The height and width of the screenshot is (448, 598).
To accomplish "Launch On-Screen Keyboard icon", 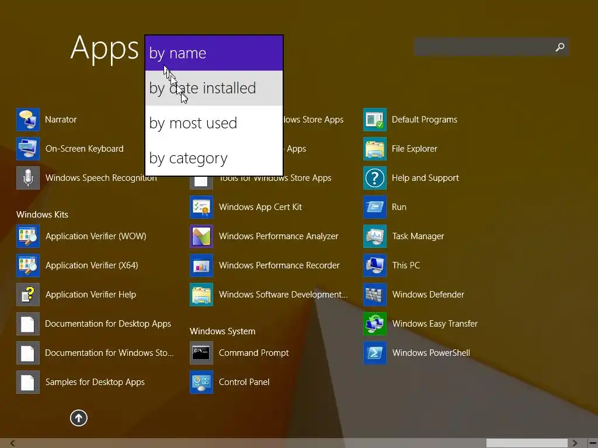I will coord(28,149).
